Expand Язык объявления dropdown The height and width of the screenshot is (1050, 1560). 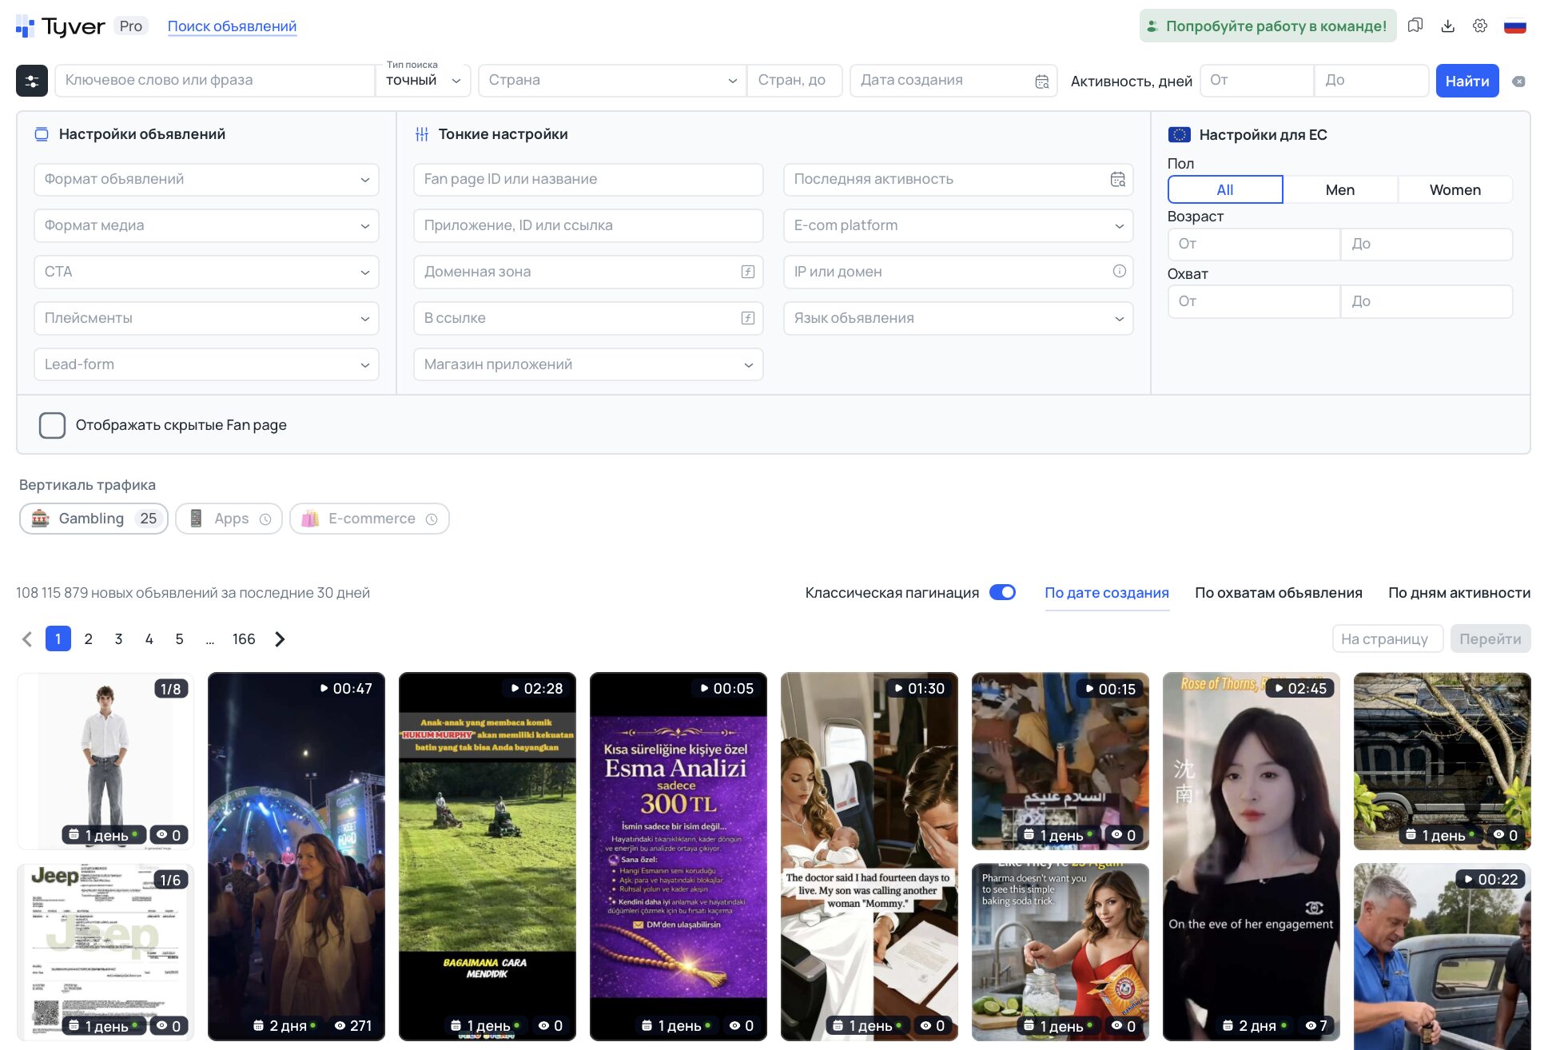pos(957,318)
